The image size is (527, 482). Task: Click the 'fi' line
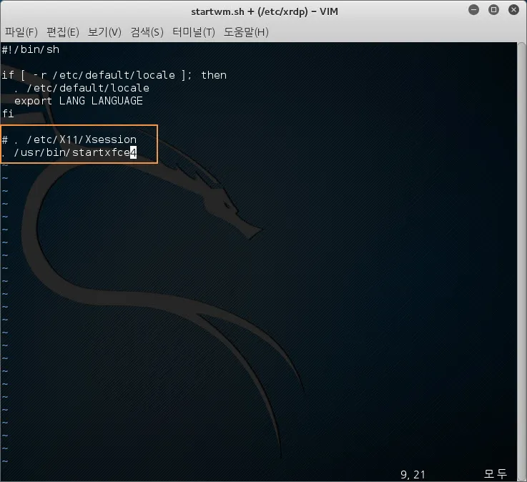[8, 114]
